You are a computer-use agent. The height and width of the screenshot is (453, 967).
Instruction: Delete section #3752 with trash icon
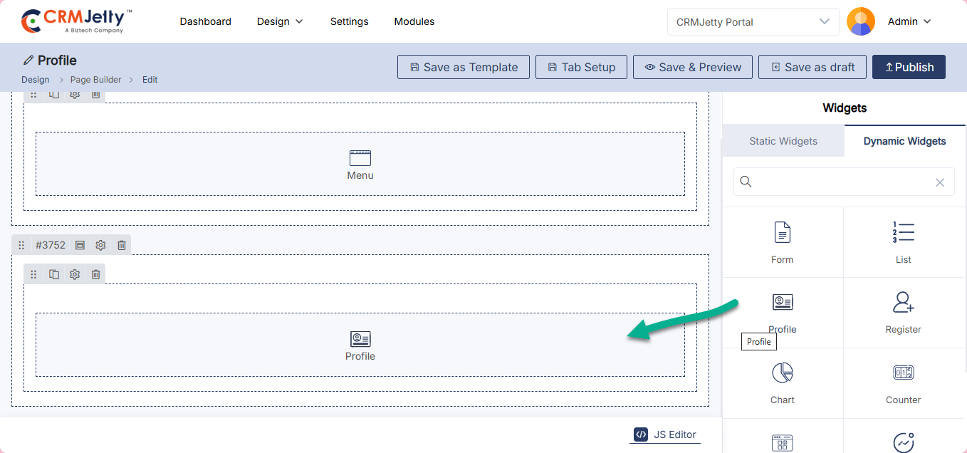(122, 245)
